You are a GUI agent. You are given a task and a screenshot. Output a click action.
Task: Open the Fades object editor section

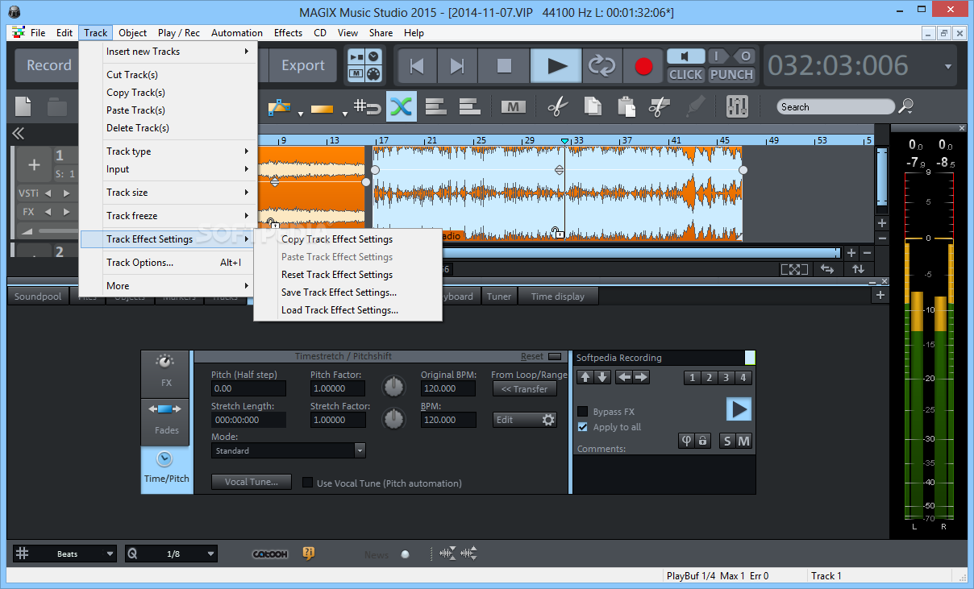click(x=167, y=421)
